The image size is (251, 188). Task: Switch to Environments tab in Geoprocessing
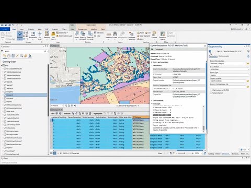pyautogui.click(x=224, y=56)
